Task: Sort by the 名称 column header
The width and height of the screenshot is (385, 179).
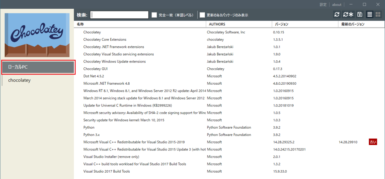Action: 140,24
